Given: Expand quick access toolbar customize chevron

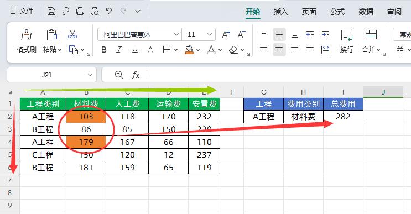Looking at the screenshot, I should coord(138,12).
